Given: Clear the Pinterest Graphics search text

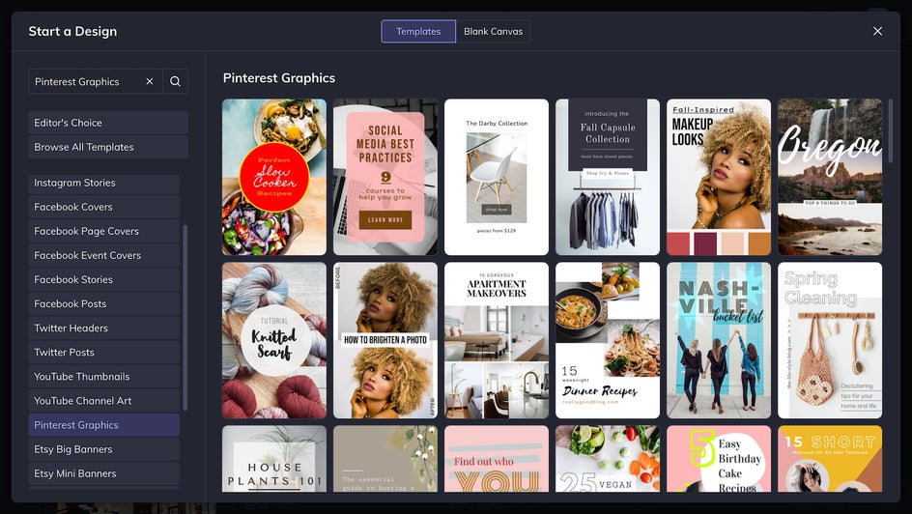Looking at the screenshot, I should (150, 81).
